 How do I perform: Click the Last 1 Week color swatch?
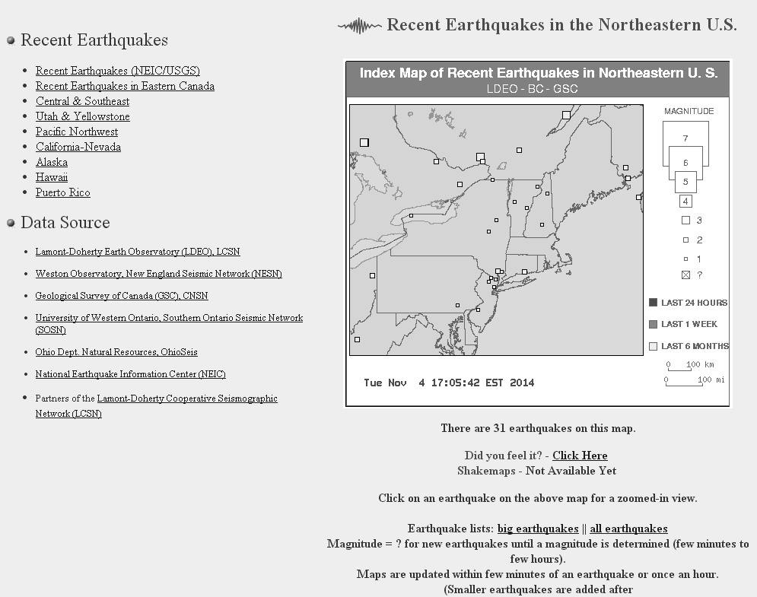653,325
